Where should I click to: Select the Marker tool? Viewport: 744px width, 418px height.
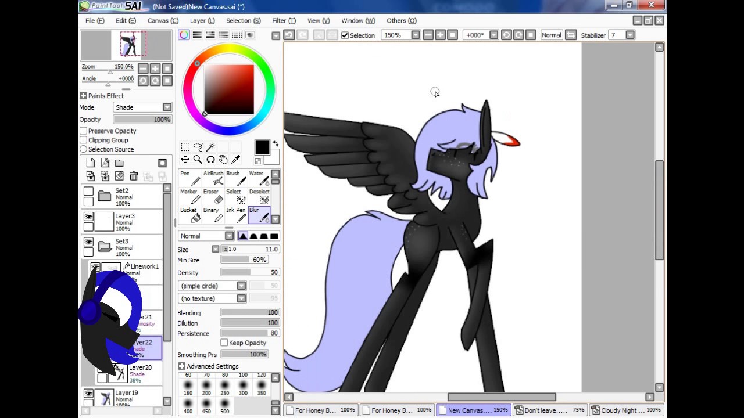(189, 197)
